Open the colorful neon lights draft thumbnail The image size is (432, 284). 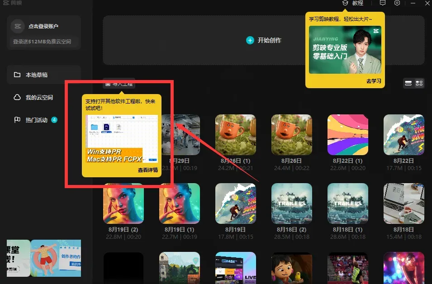404,268
